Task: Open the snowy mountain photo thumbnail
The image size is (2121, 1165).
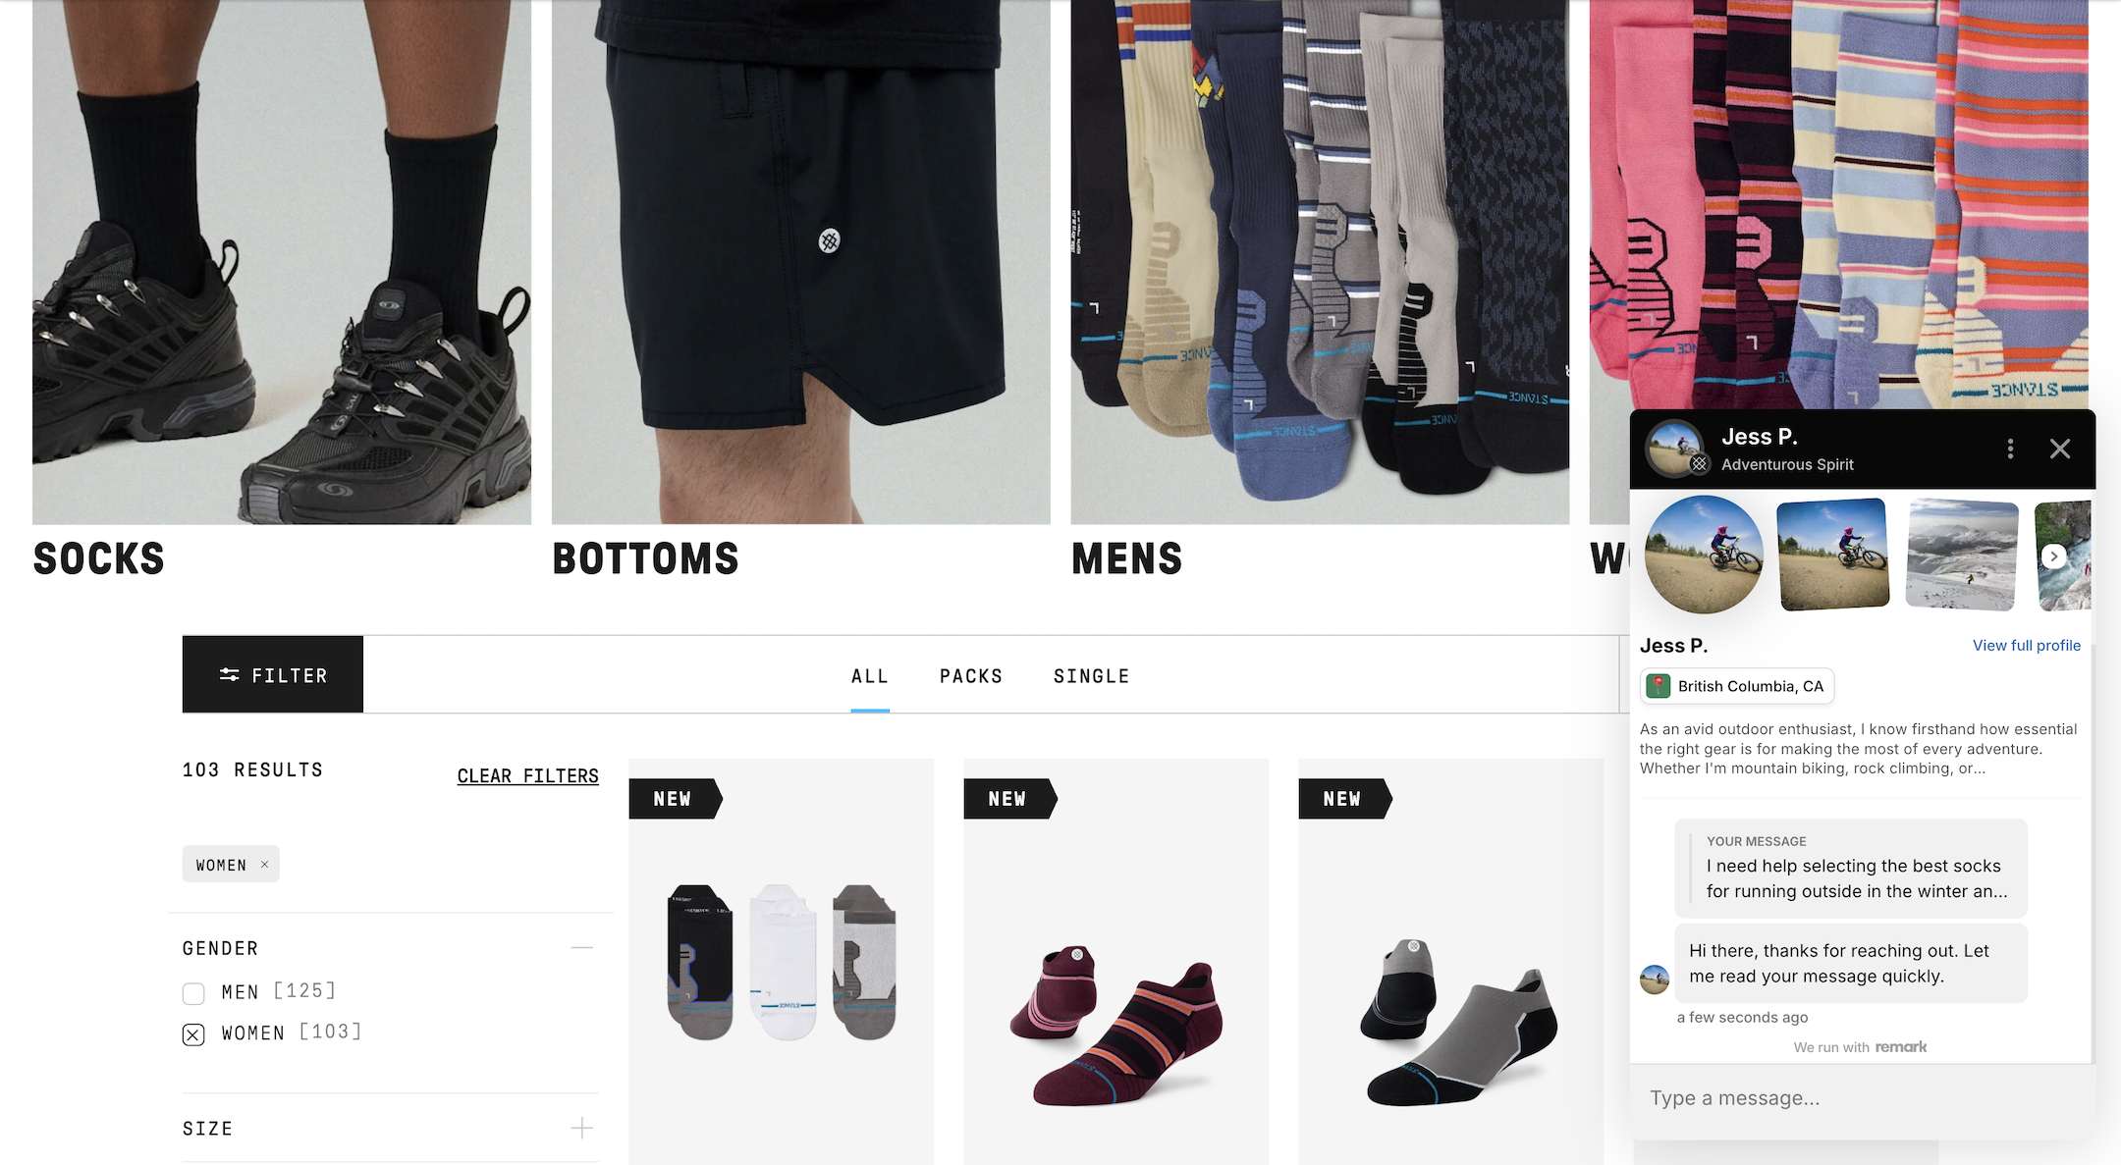Action: [1962, 555]
